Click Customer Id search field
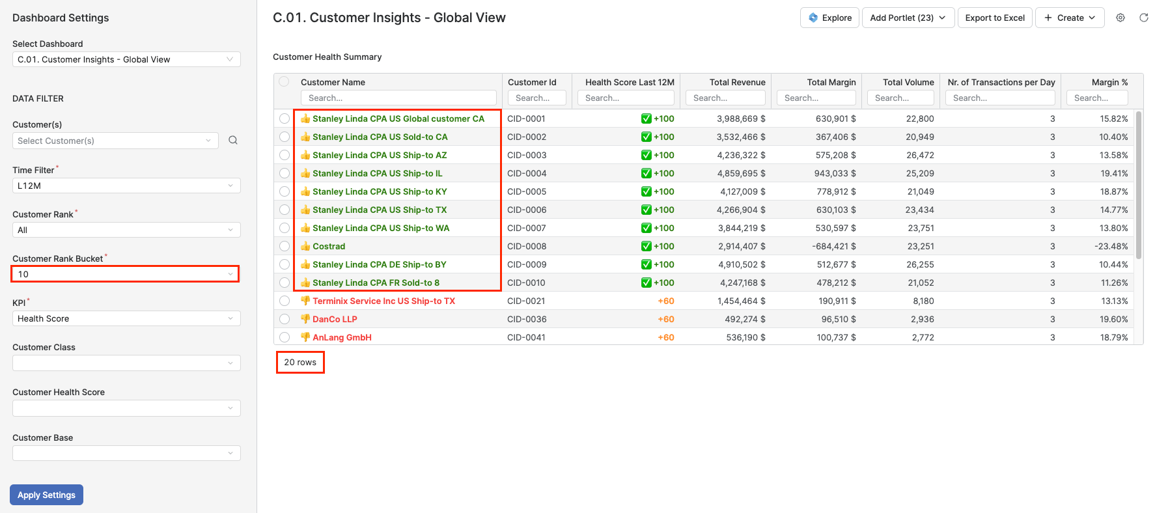1155x513 pixels. click(x=537, y=98)
